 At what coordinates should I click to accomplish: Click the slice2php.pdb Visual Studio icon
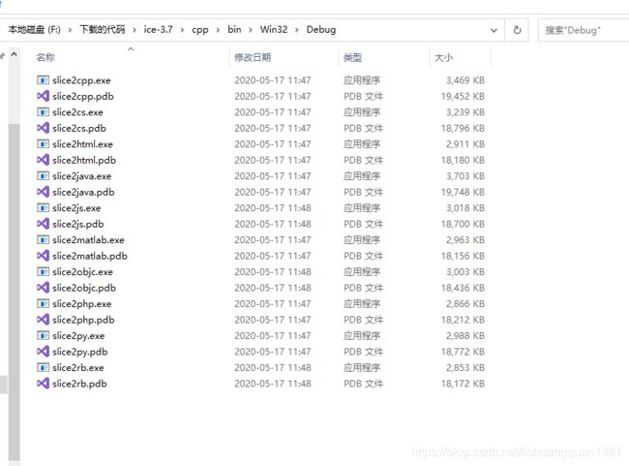(43, 320)
